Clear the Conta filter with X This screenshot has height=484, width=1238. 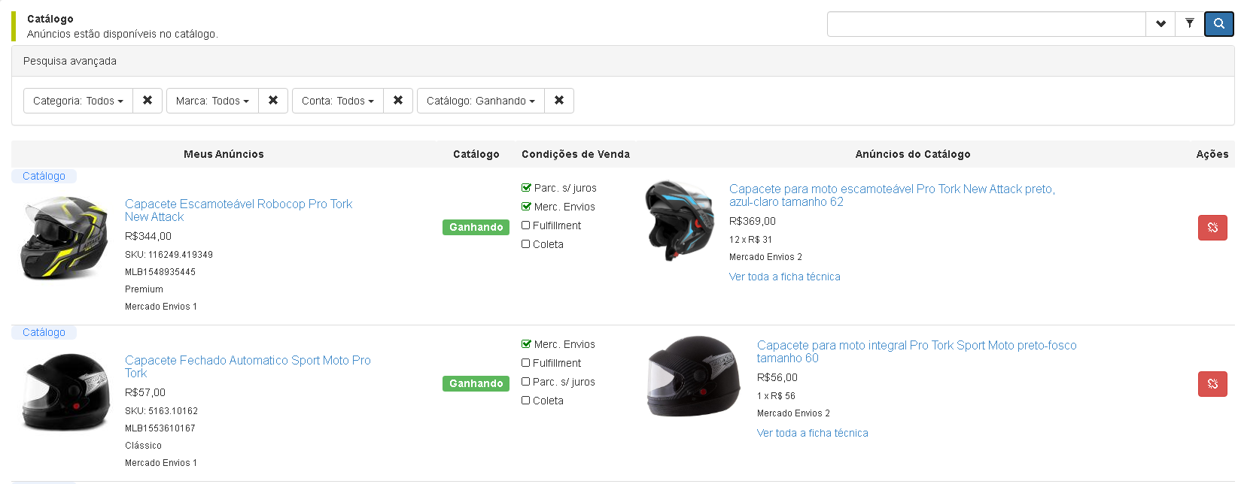(398, 101)
